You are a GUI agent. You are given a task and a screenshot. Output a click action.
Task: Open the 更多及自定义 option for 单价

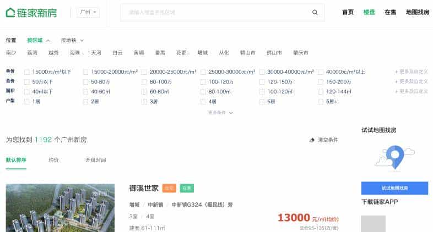coord(411,71)
